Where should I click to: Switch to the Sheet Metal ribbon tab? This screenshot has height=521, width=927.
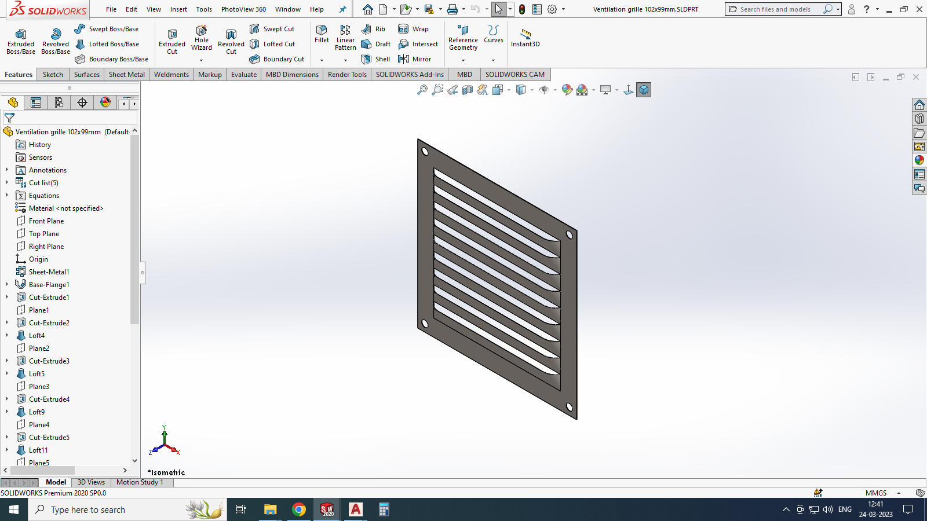(x=126, y=74)
